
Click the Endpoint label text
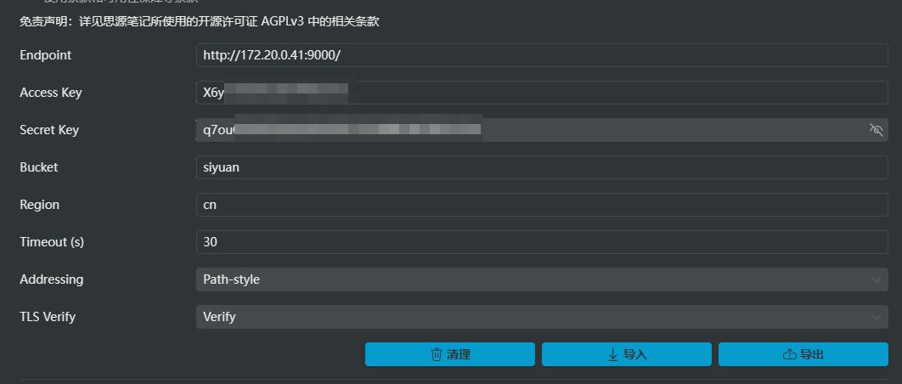click(46, 55)
